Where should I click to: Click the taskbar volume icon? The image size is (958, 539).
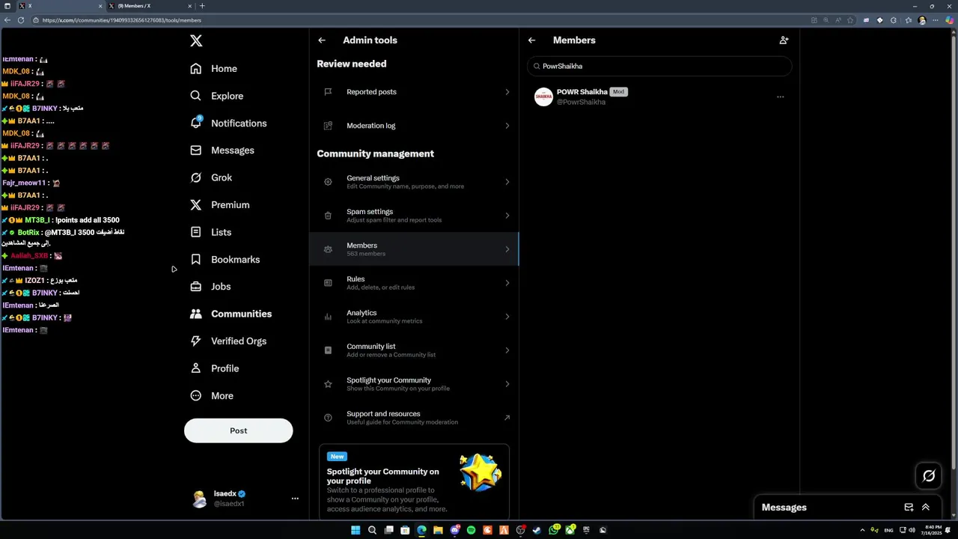912,530
